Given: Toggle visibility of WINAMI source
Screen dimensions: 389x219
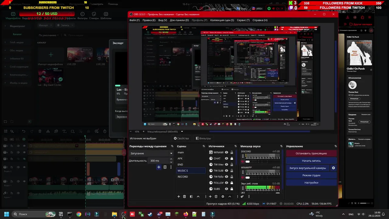Looking at the screenshot, I should point(226,152).
